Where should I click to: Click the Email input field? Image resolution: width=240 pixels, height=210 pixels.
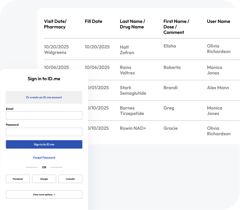pyautogui.click(x=44, y=116)
